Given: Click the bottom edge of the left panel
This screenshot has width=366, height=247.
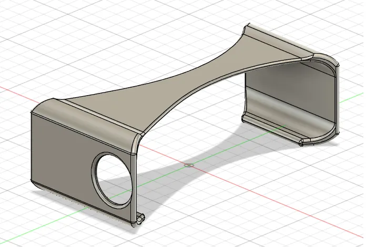Looking at the screenshot, I should coord(82,203).
